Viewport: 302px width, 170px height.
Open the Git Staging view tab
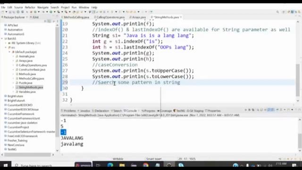(195, 111)
